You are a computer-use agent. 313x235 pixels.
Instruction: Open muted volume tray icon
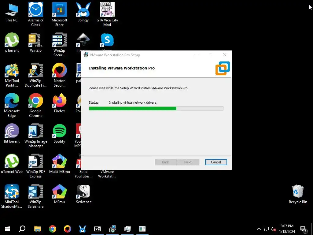[273, 229]
